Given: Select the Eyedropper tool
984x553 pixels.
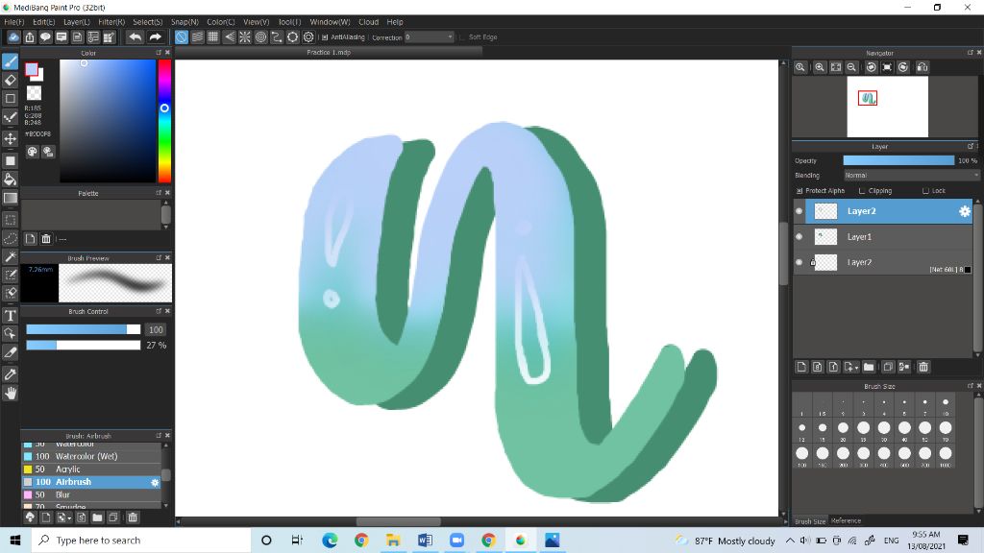Looking at the screenshot, I should pos(10,374).
